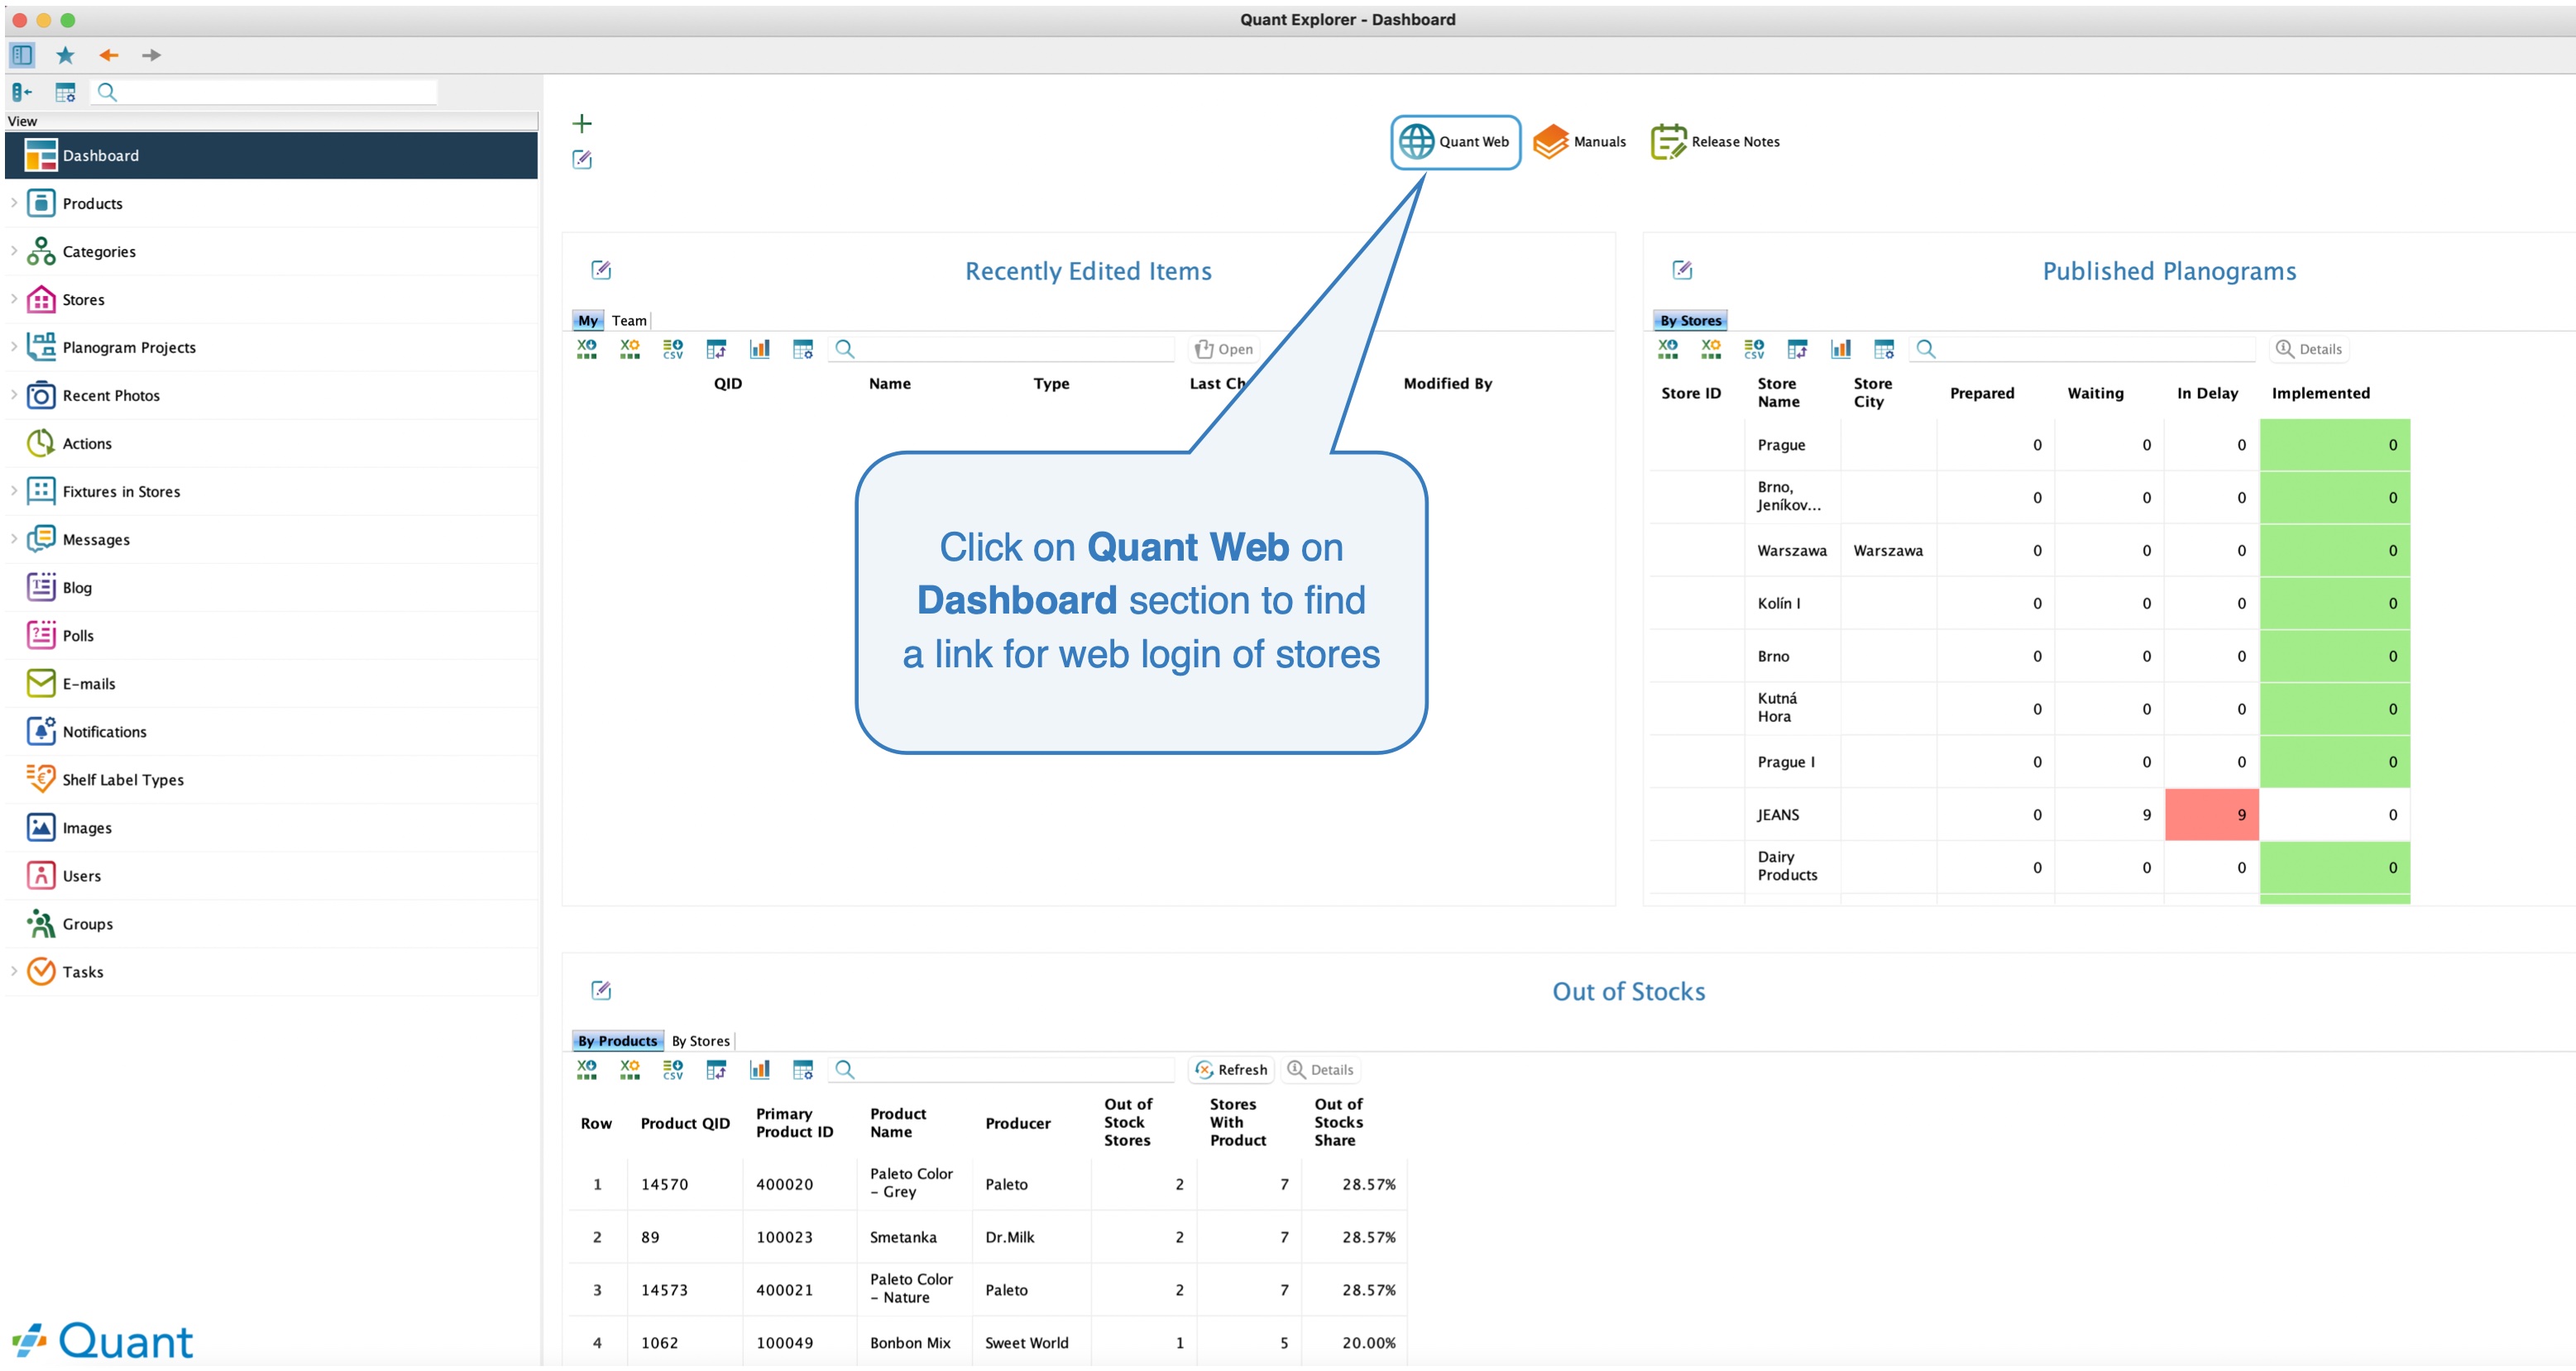Export Published Planograms to Excel download
Viewport: 2576px width, 1371px height.
click(x=1668, y=349)
